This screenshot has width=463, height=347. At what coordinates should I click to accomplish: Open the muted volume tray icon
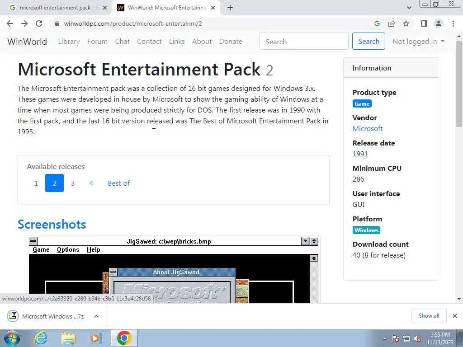417,339
